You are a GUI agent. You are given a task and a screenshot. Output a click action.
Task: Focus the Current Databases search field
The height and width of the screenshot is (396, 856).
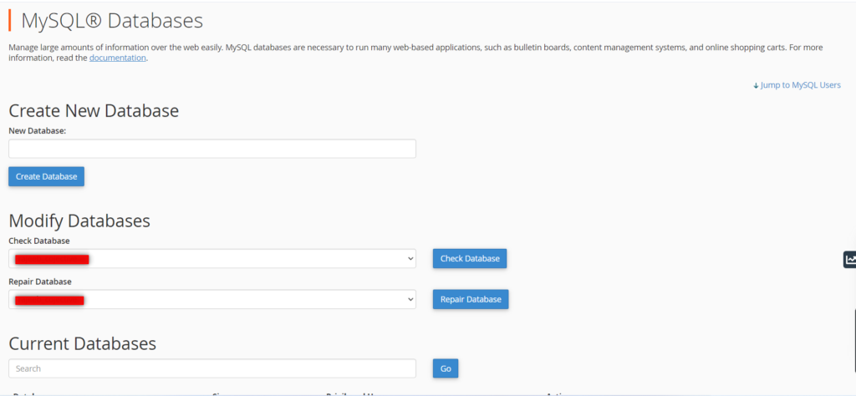[212, 368]
